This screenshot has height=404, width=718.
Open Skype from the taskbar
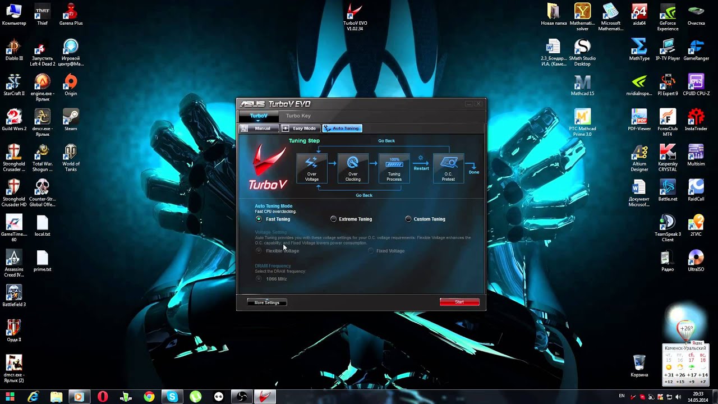click(172, 397)
